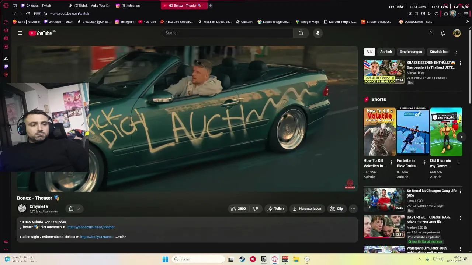Open the extensions cube icon
Viewport: 472px width, 265px height.
[446, 14]
